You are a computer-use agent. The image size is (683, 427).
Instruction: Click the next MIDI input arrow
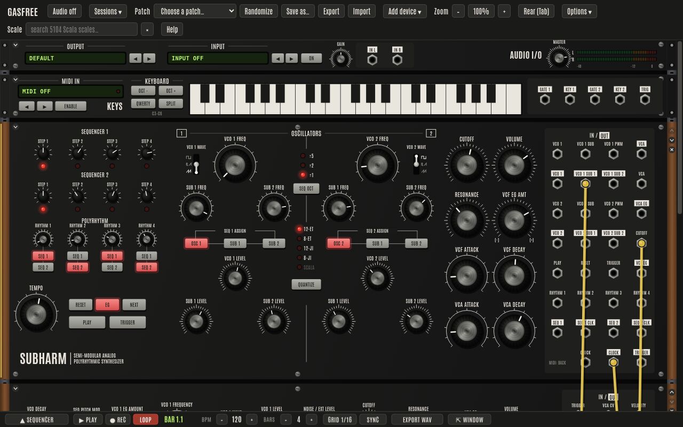(x=45, y=106)
